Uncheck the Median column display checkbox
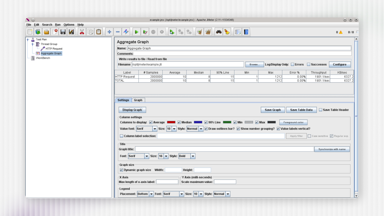Screen dimensions: 384x216 [179, 122]
